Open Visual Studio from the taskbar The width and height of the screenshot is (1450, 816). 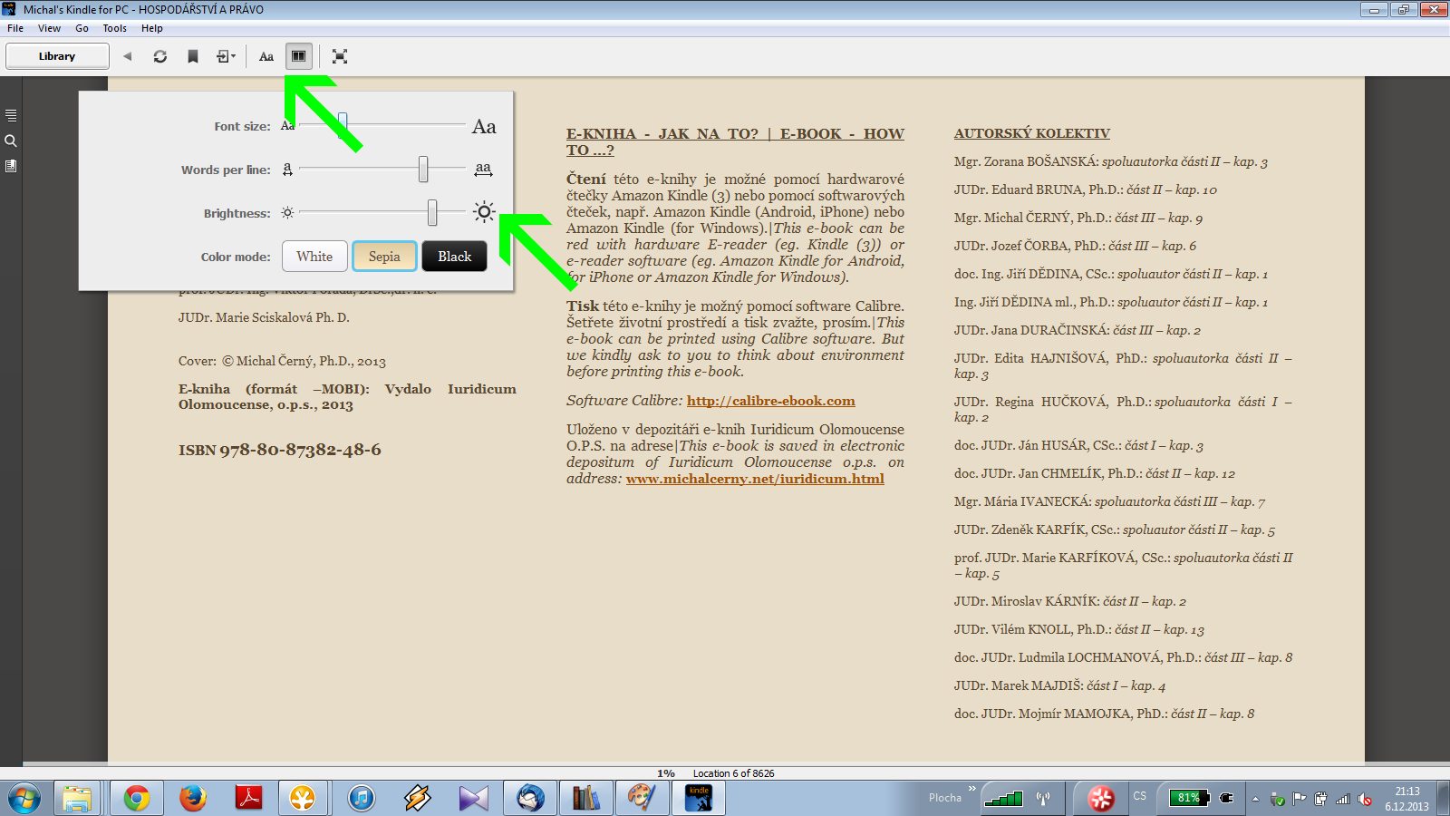click(473, 798)
